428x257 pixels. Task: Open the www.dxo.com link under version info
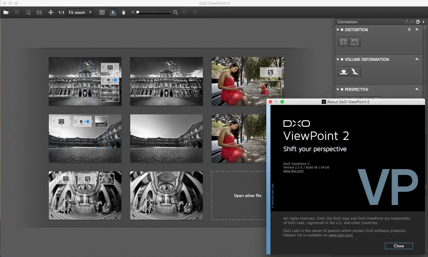click(x=293, y=171)
